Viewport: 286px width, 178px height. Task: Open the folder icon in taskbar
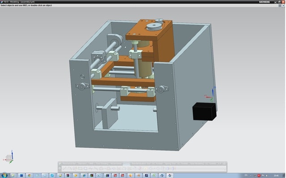(13, 175)
